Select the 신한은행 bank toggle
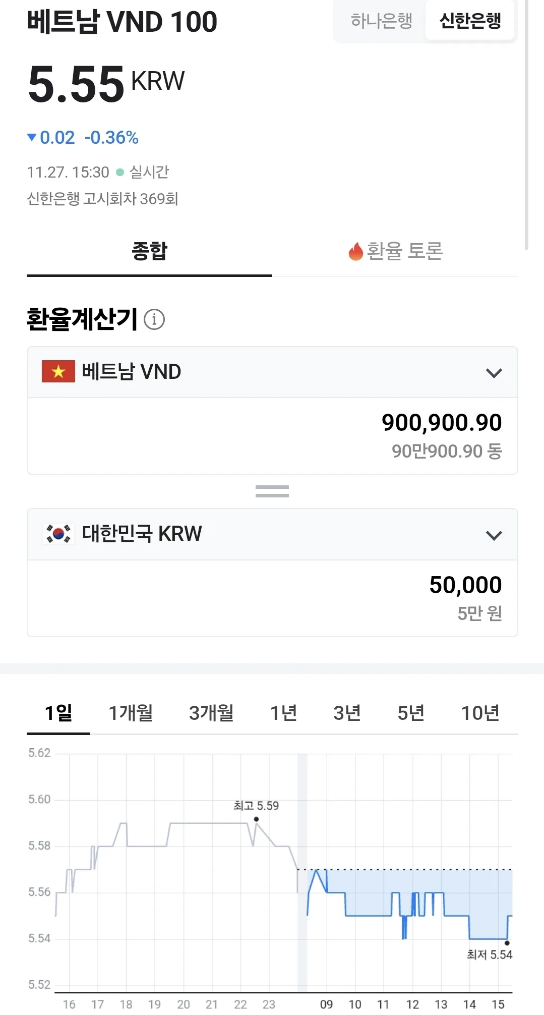The height and width of the screenshot is (1015, 544). 470,21
